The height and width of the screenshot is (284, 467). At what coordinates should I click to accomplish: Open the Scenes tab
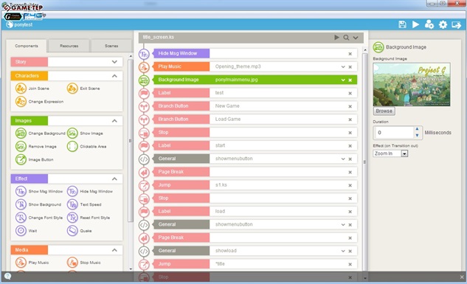pyautogui.click(x=111, y=46)
